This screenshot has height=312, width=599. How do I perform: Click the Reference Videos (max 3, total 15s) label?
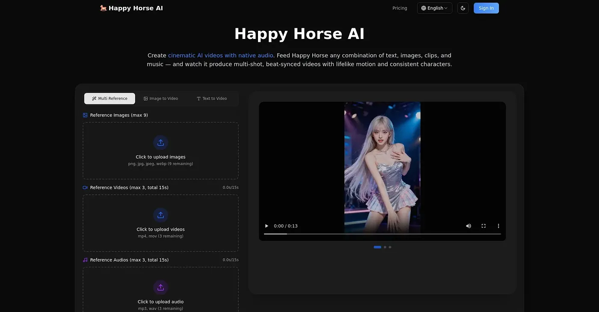129,187
